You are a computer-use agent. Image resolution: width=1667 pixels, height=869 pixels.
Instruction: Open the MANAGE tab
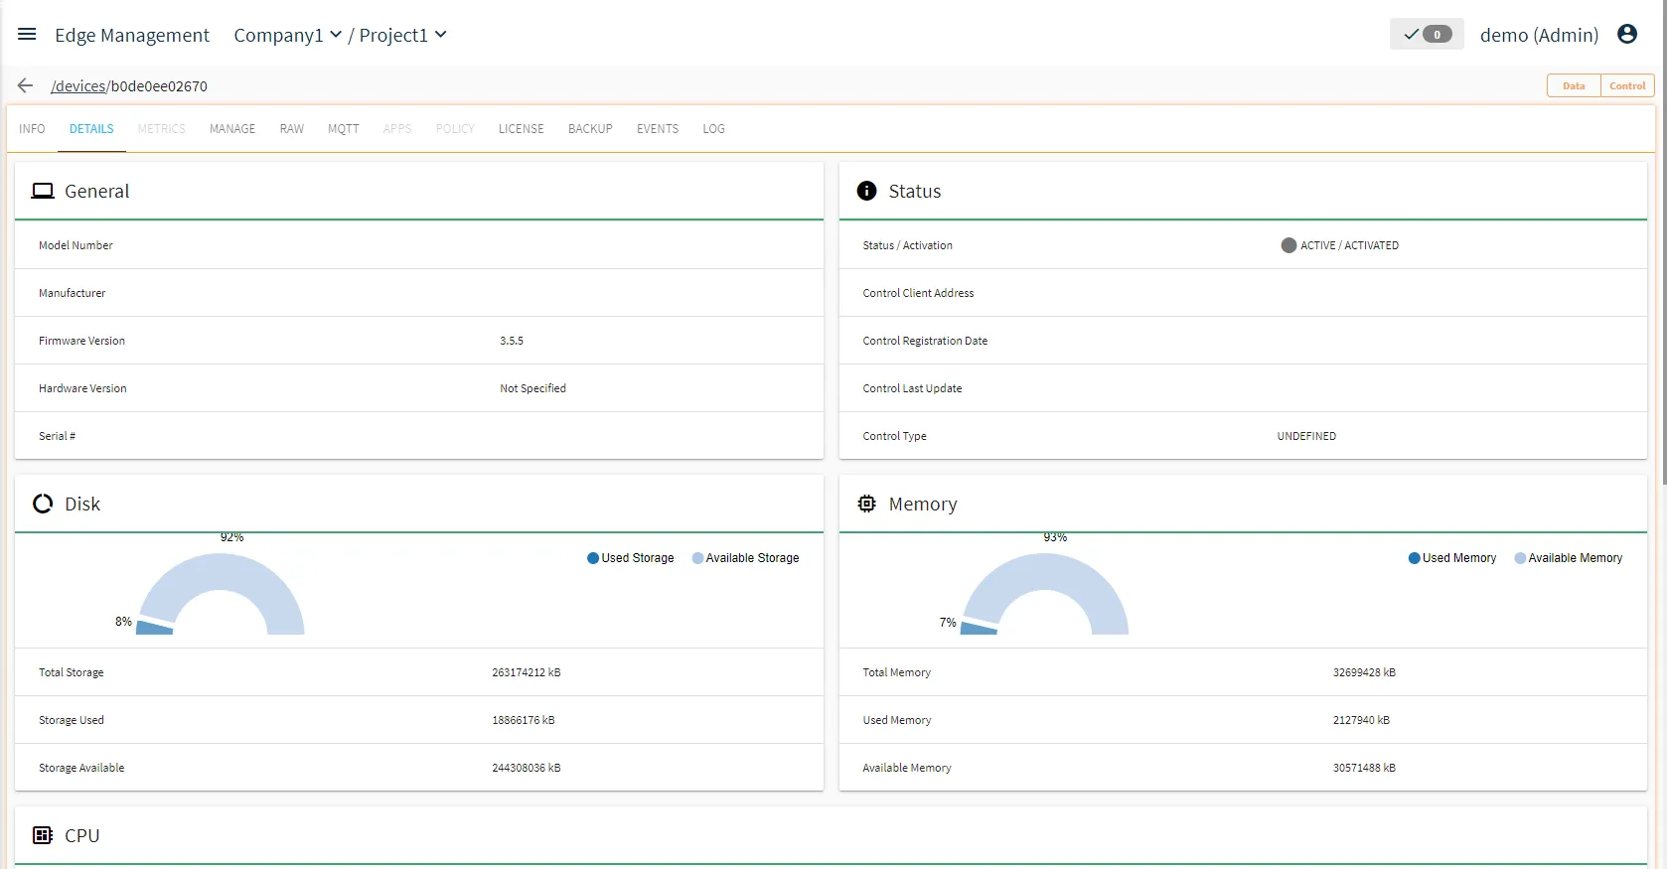pyautogui.click(x=232, y=129)
